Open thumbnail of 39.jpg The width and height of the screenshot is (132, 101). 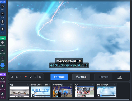pyautogui.click(x=84, y=92)
